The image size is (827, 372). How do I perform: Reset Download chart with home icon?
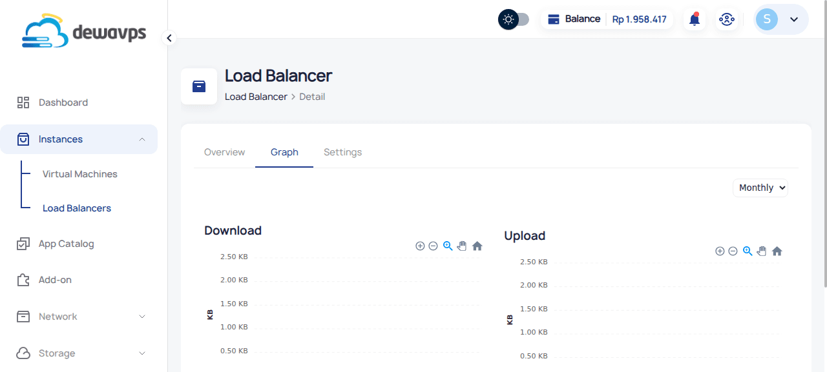(477, 246)
